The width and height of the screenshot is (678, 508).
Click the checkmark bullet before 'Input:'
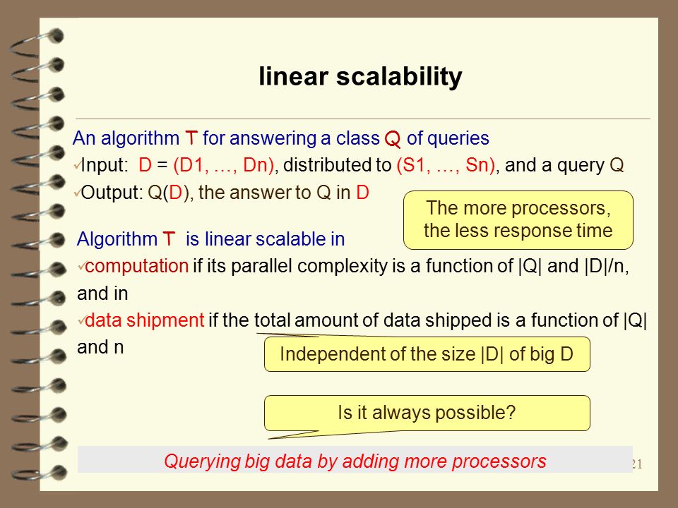tap(77, 165)
